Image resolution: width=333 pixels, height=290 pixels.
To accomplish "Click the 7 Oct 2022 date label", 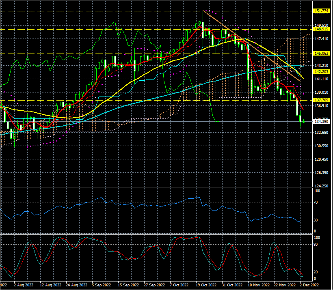I will coord(179,285).
